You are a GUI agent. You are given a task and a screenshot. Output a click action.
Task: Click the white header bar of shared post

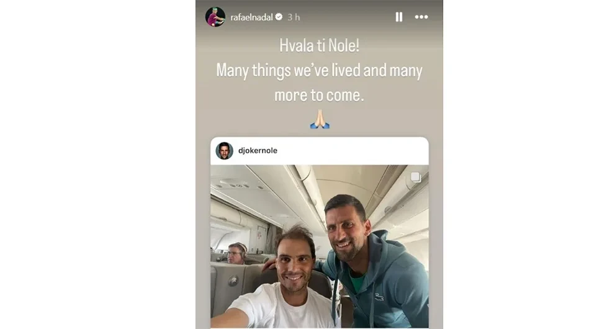[320, 151]
